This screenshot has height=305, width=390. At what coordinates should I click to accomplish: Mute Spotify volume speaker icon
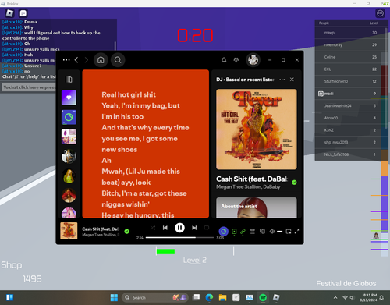point(272,231)
